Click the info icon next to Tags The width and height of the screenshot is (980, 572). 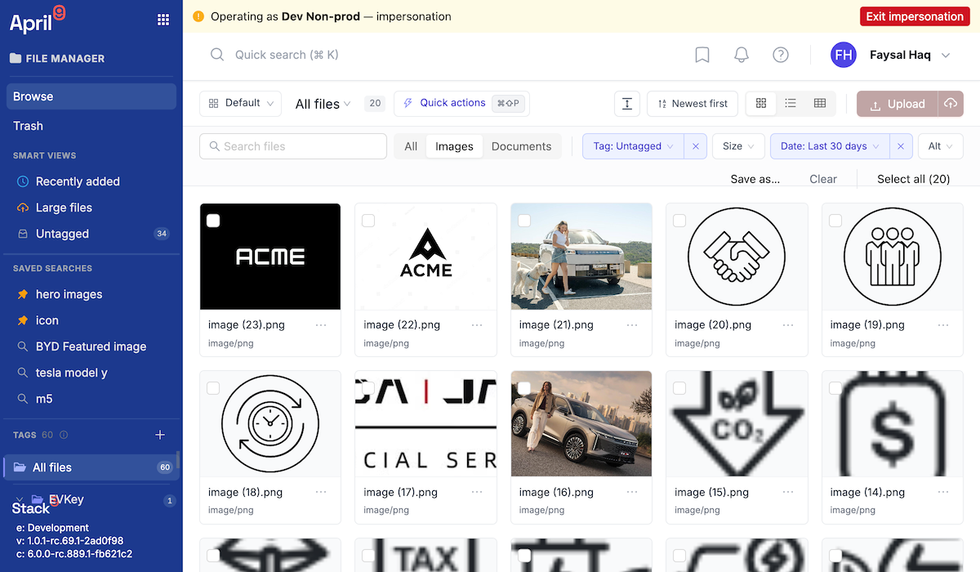point(64,435)
